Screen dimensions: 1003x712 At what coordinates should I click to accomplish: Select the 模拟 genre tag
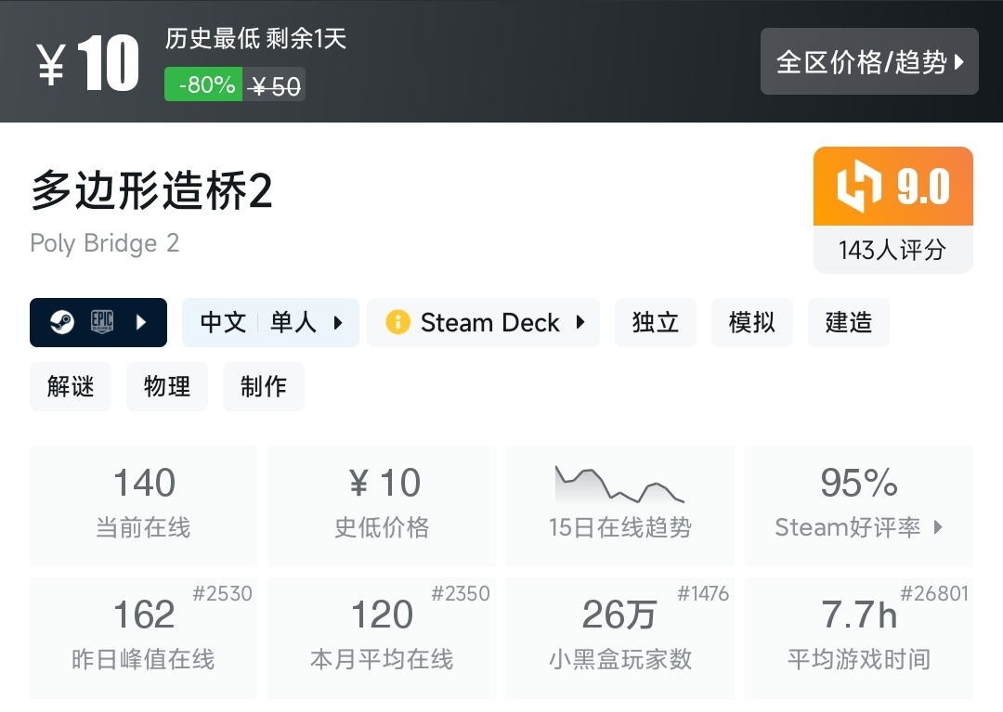[752, 322]
